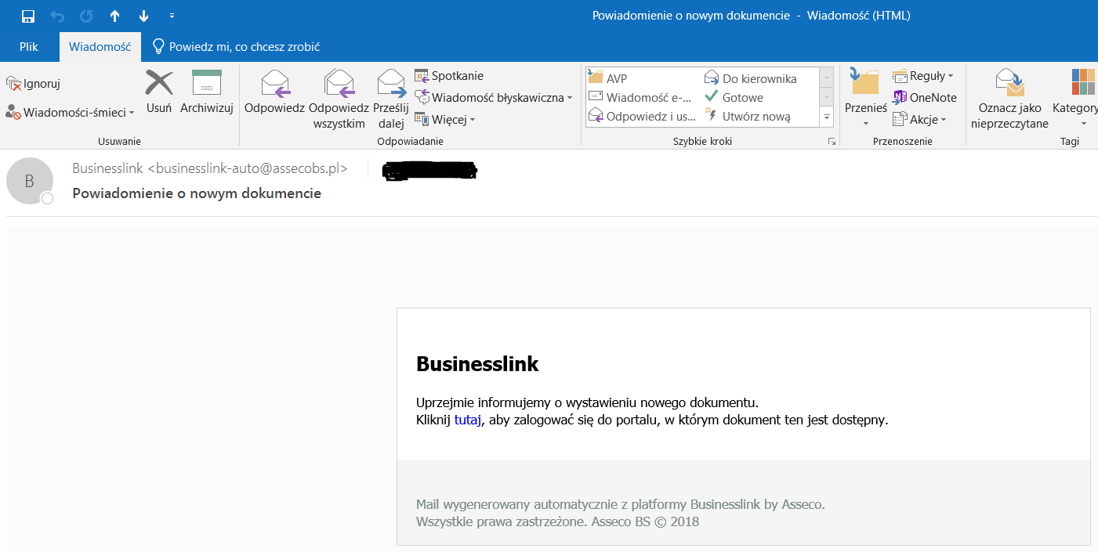The width and height of the screenshot is (1098, 552).
Task: Delete the message with Usuń icon
Action: point(159,92)
